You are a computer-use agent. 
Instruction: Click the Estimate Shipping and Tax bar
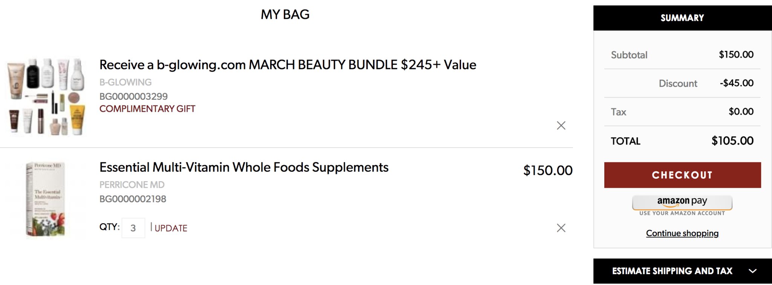pos(682,271)
